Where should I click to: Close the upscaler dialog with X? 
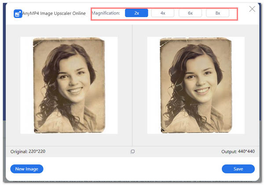point(252,9)
